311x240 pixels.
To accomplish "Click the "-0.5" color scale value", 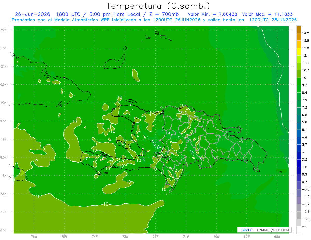I will click(x=306, y=190).
